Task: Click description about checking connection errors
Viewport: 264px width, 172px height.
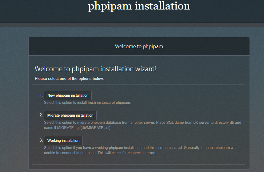Action: coord(141,150)
